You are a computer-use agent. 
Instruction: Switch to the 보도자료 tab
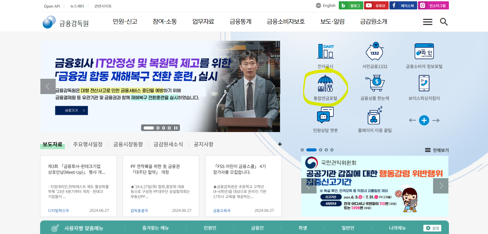pos(52,145)
